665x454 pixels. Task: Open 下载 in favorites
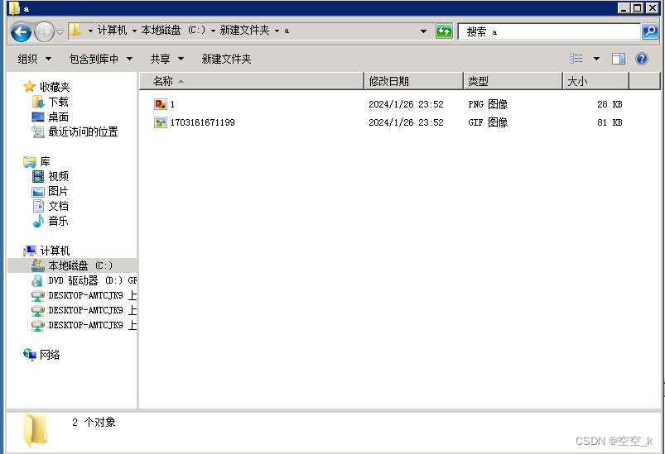pos(58,102)
